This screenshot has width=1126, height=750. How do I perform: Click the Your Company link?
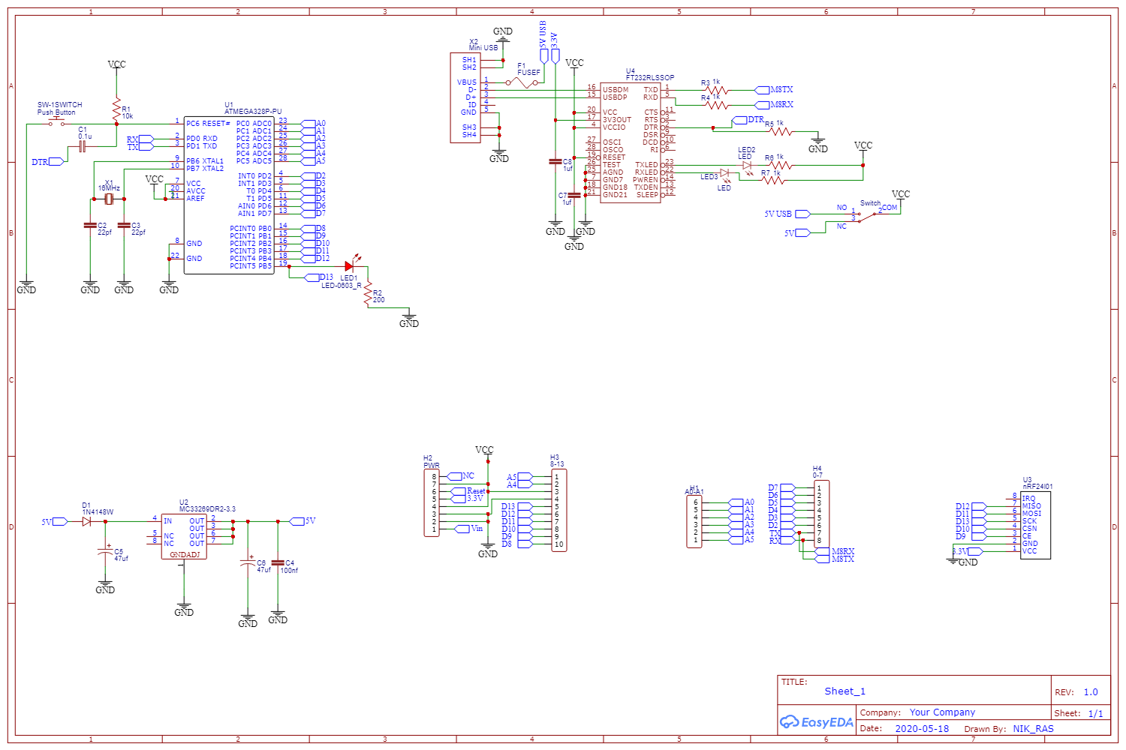pyautogui.click(x=941, y=712)
